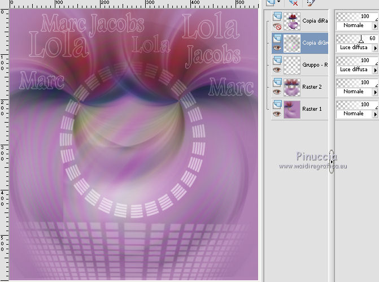Adjust opacity slider of Raster 1 layer
379x282 pixels.
click(357, 105)
